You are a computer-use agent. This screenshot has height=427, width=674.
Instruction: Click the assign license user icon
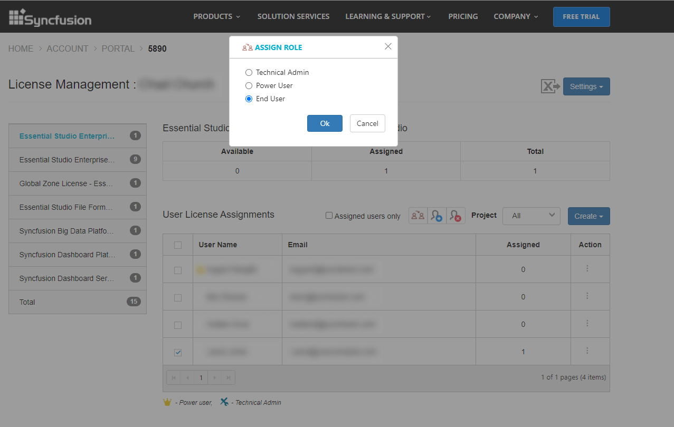tap(436, 216)
